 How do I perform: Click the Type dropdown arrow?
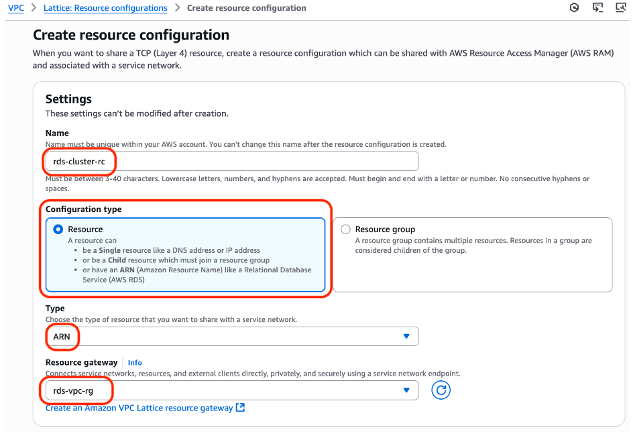click(406, 336)
